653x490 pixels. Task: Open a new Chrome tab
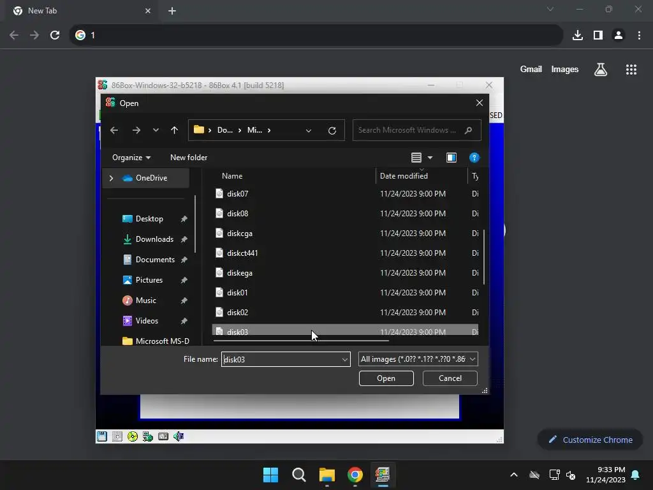[x=172, y=11]
